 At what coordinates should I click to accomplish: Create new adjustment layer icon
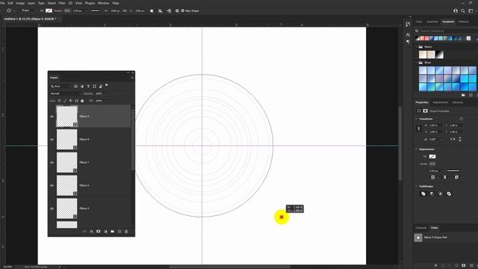click(105, 232)
